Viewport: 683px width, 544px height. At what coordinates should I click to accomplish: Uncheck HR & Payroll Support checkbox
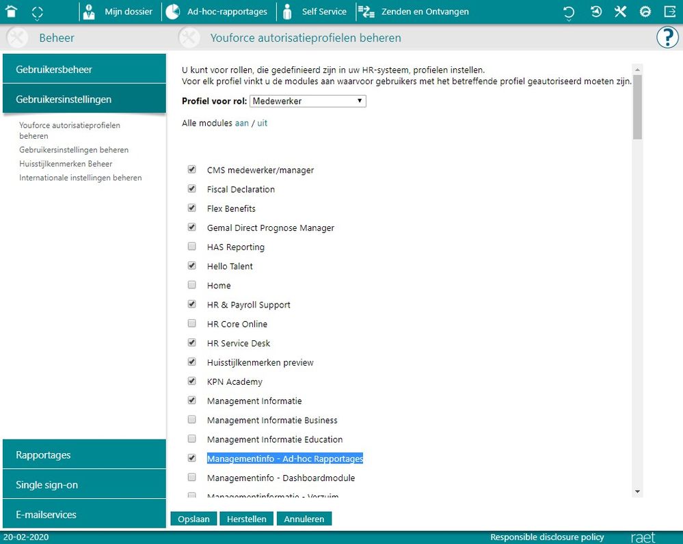(x=191, y=303)
